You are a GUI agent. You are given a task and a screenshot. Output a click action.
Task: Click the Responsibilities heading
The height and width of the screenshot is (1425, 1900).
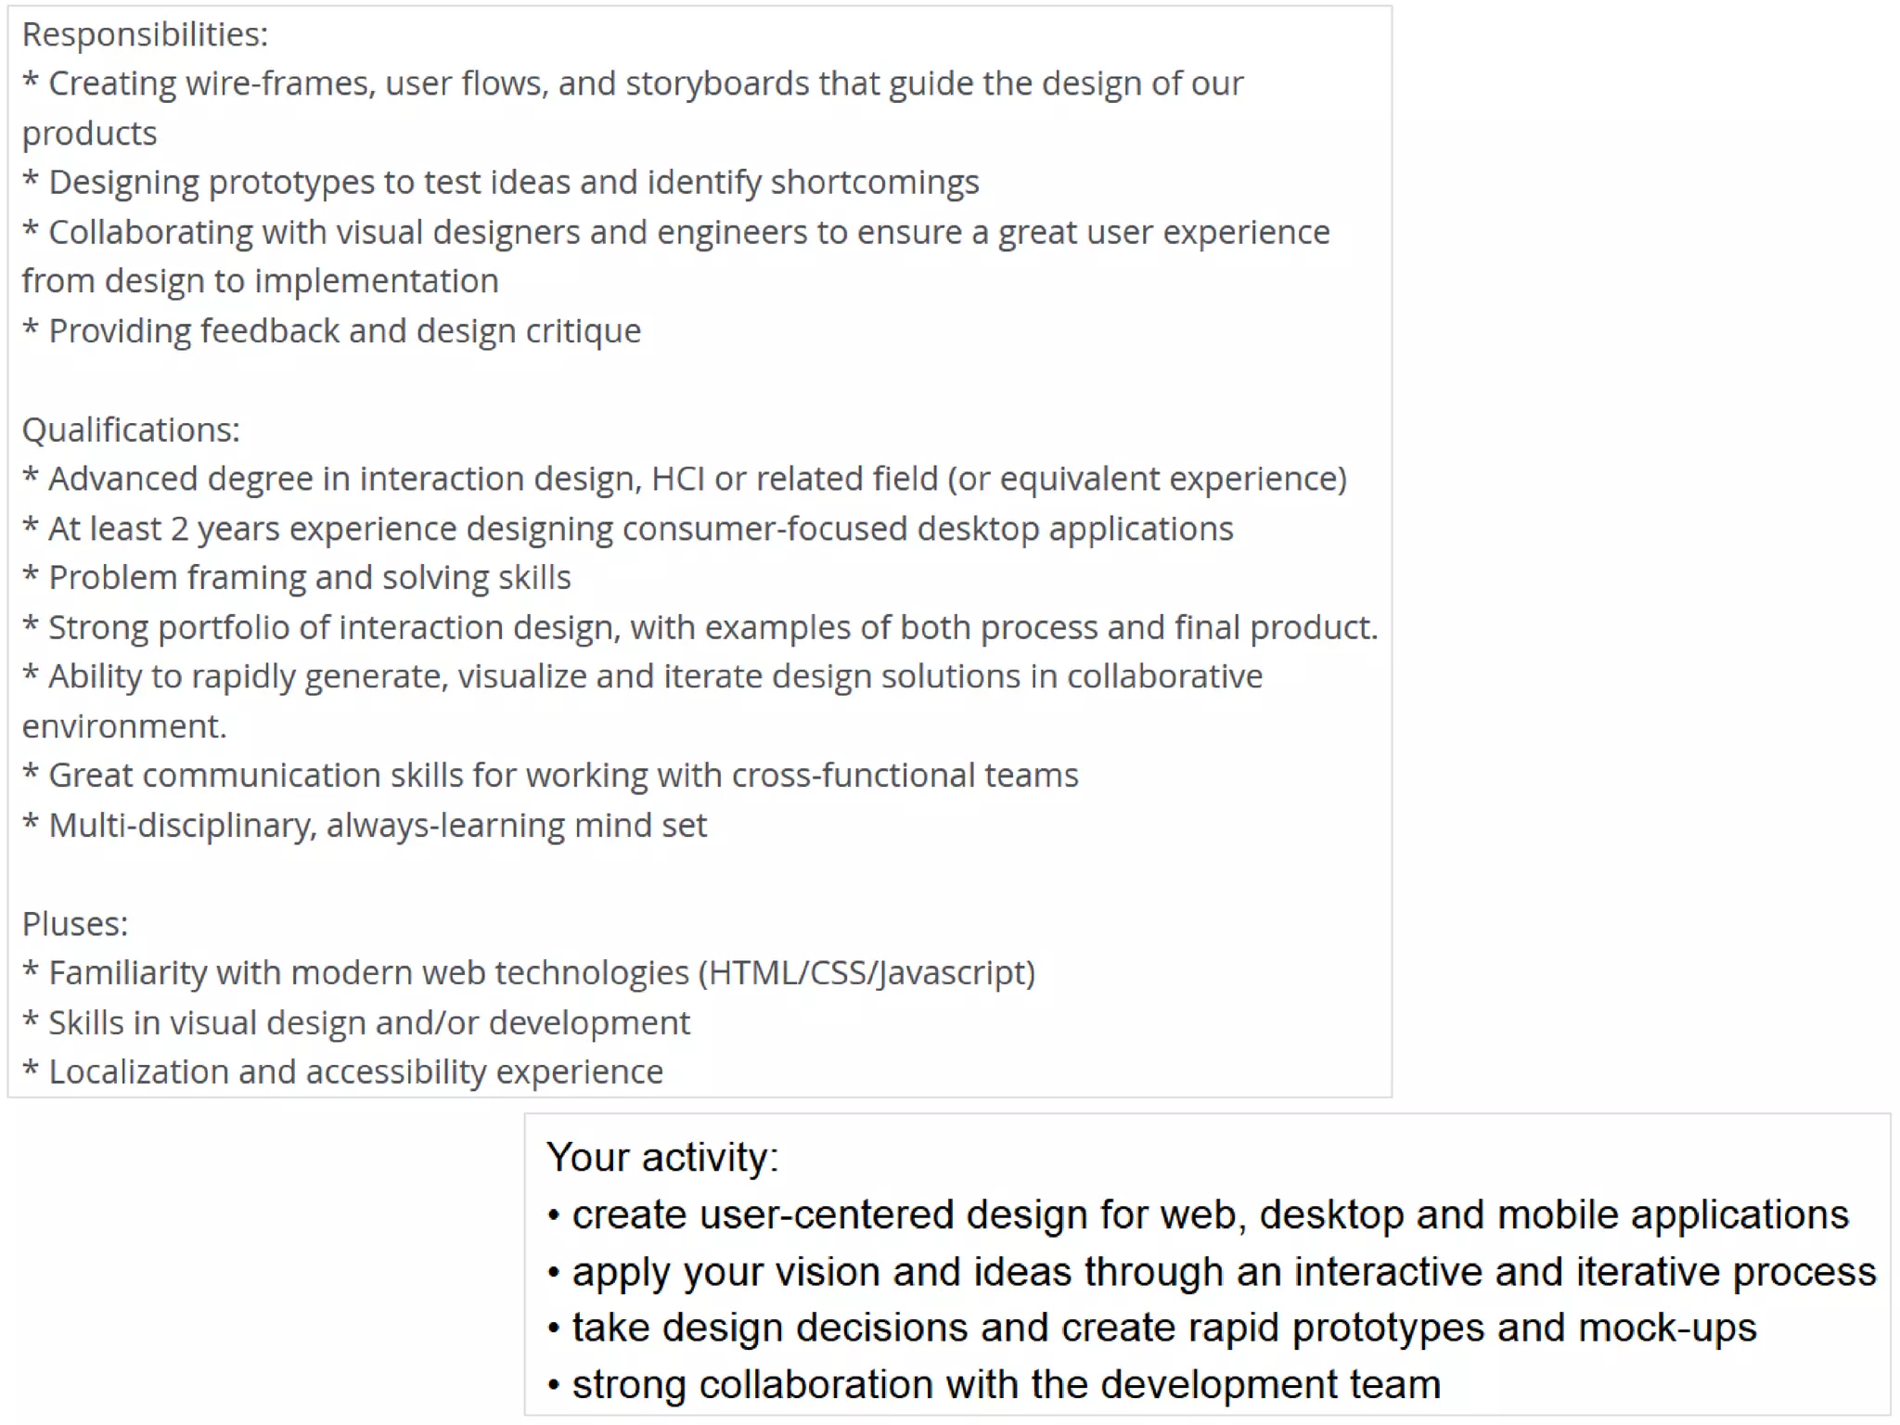pyautogui.click(x=145, y=34)
